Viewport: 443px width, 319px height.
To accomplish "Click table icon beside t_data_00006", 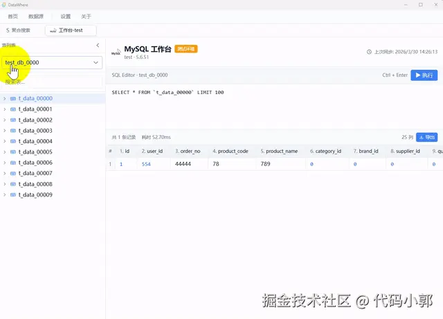I will click(13, 163).
